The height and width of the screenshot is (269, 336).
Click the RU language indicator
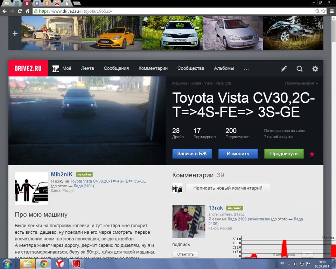tap(282, 263)
